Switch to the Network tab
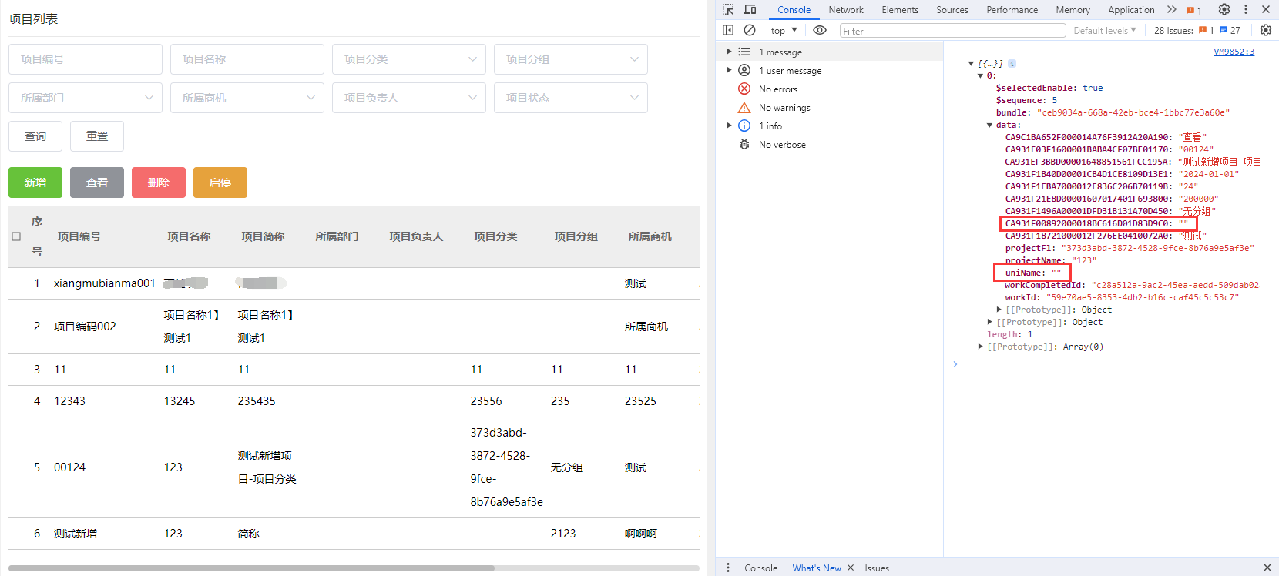Screen dimensions: 1279x576 845,10
